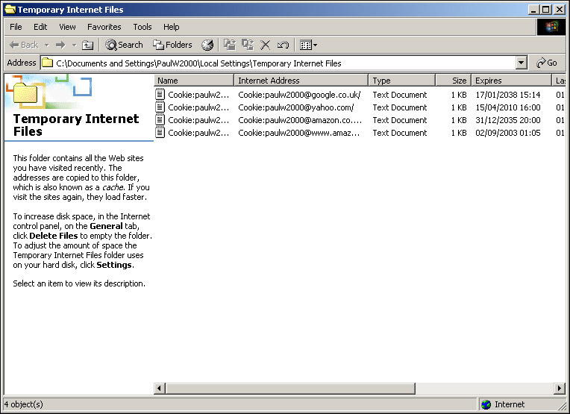Click the History toolbar icon
Viewport: 570px width, 414px height.
(x=207, y=45)
